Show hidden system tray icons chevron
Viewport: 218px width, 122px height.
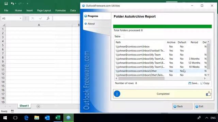[207, 118]
